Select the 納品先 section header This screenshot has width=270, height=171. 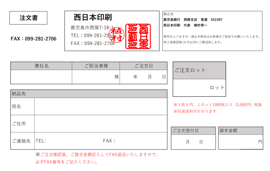point(89,94)
